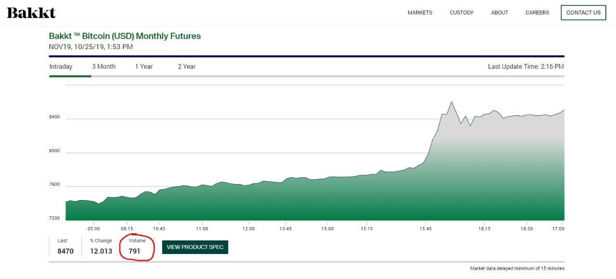Select the Intraday chart tab
This screenshot has height=279, width=616.
point(61,66)
